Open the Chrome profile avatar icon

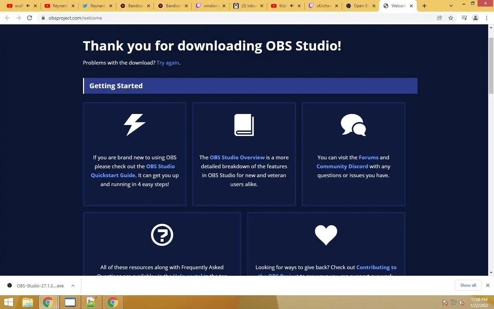tap(475, 18)
